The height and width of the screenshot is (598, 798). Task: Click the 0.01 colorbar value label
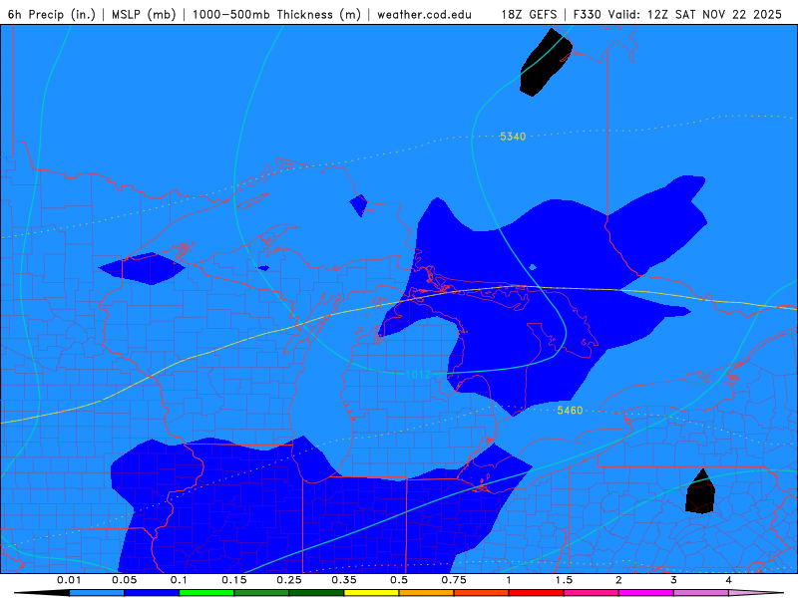(69, 580)
